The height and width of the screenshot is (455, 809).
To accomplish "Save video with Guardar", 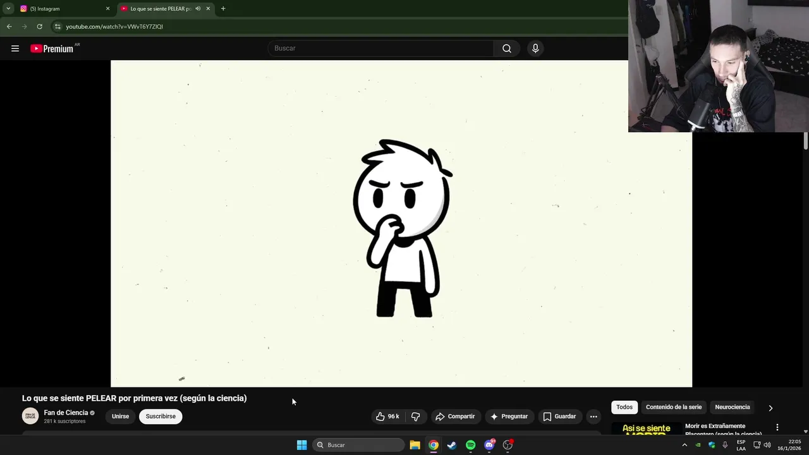I will coord(559,416).
